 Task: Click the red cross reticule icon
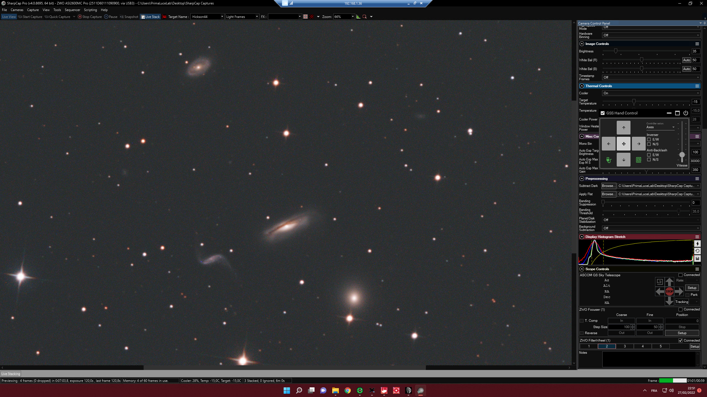pyautogui.click(x=312, y=17)
